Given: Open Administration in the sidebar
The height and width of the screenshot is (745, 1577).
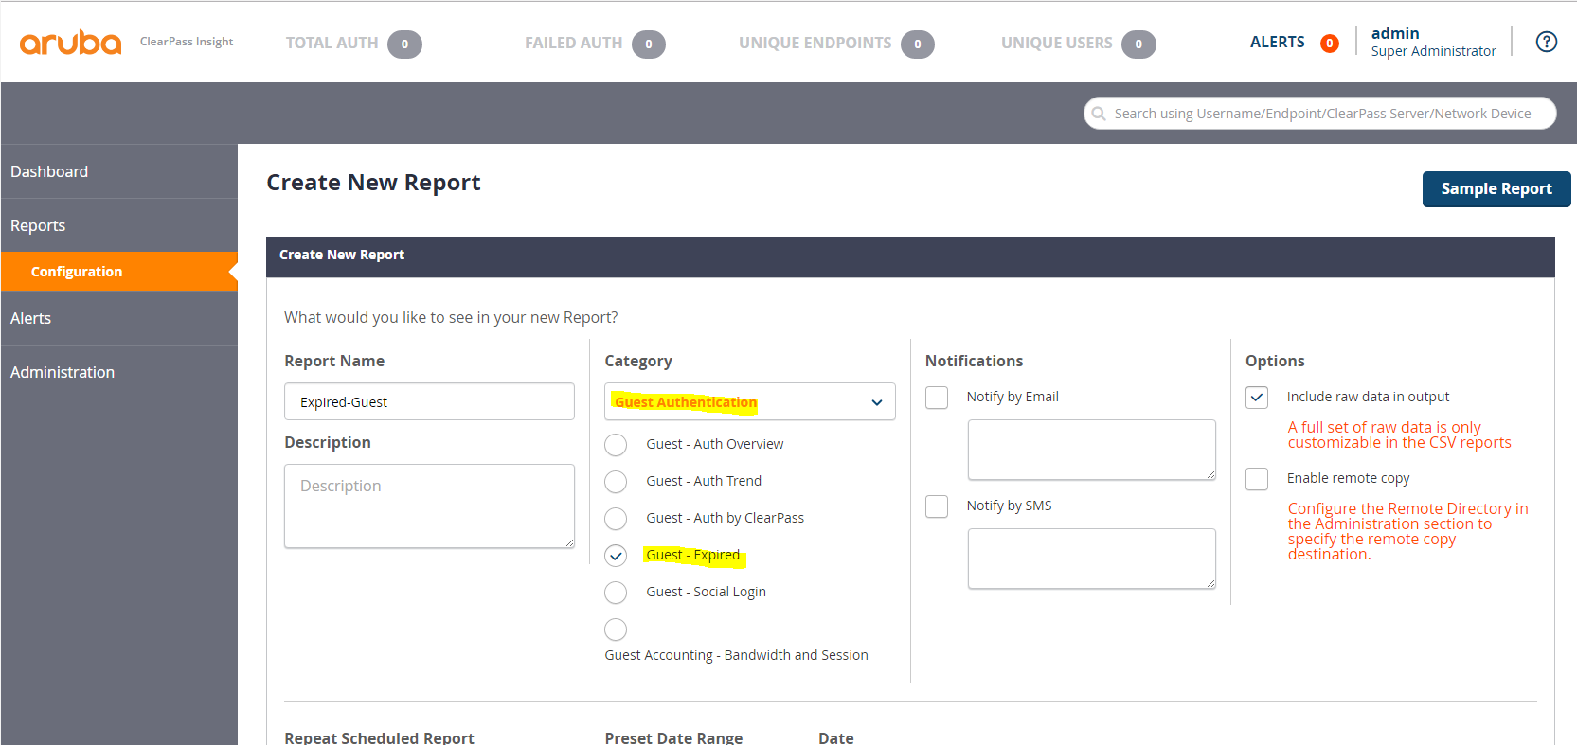Looking at the screenshot, I should [x=119, y=372].
